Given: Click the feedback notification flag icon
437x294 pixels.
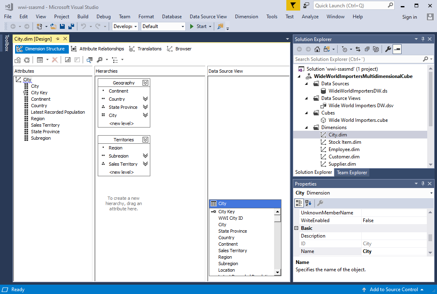Looking at the screenshot, I should (293, 5).
